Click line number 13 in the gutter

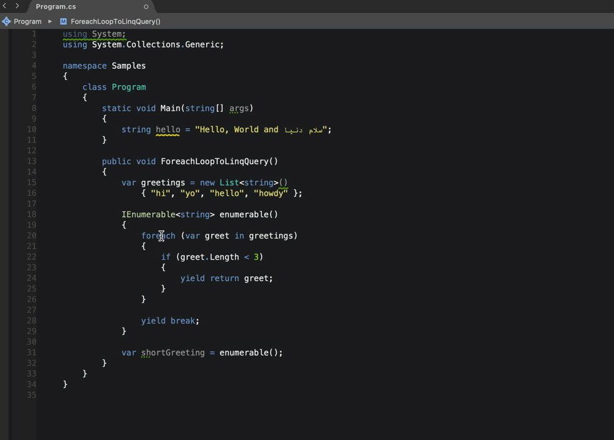click(x=31, y=161)
